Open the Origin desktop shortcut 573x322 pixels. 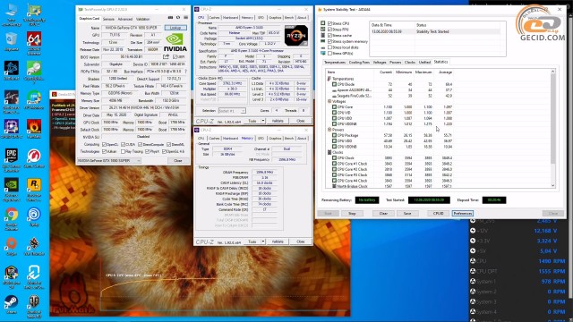[x=12, y=246]
